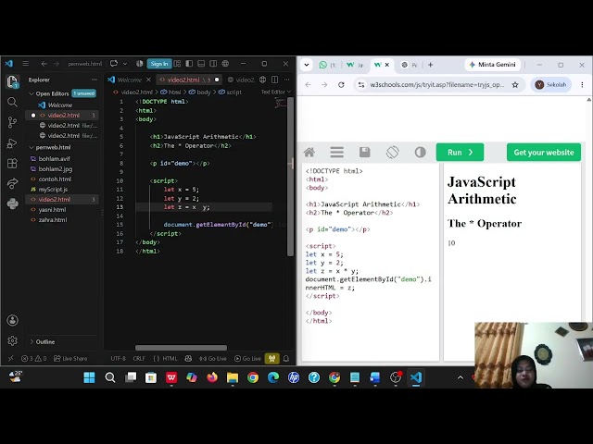The height and width of the screenshot is (444, 593).
Task: Change UTF-8 encoding in status bar
Action: (118, 358)
